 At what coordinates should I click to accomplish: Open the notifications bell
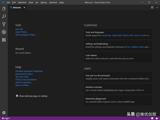pyautogui.click(x=157, y=118)
